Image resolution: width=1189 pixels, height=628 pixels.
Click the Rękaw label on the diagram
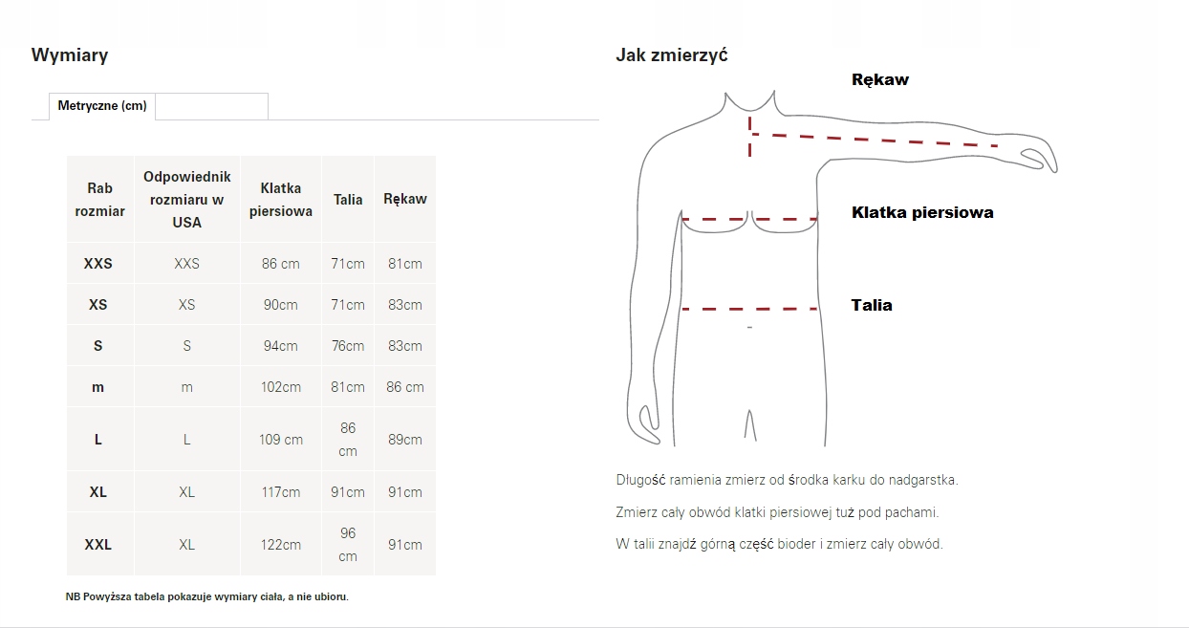coord(880,79)
